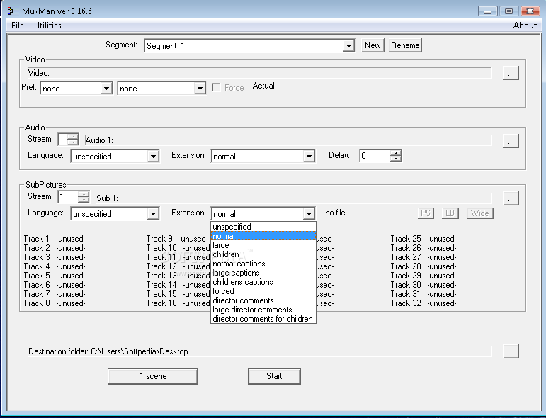Click the Sub 1 path field
546x418 pixels.
point(294,198)
